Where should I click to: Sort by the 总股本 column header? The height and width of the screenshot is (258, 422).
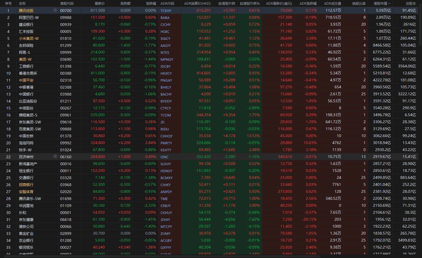pos(411,3)
